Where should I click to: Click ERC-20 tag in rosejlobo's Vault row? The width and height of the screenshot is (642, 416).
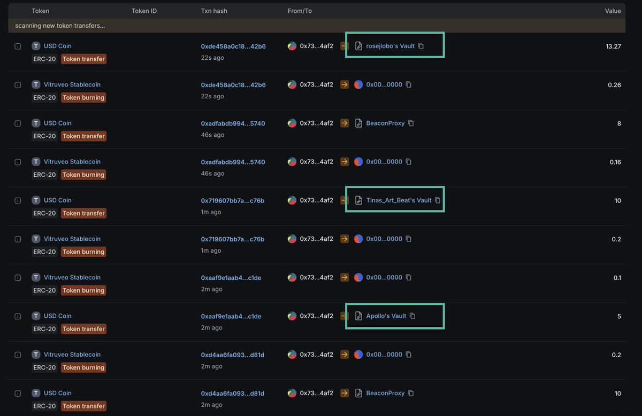tap(44, 59)
